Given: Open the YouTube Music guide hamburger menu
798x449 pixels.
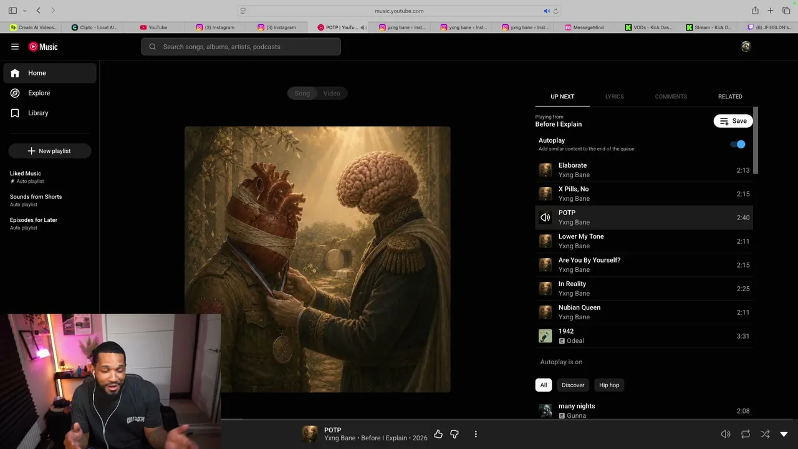Looking at the screenshot, I should [15, 47].
